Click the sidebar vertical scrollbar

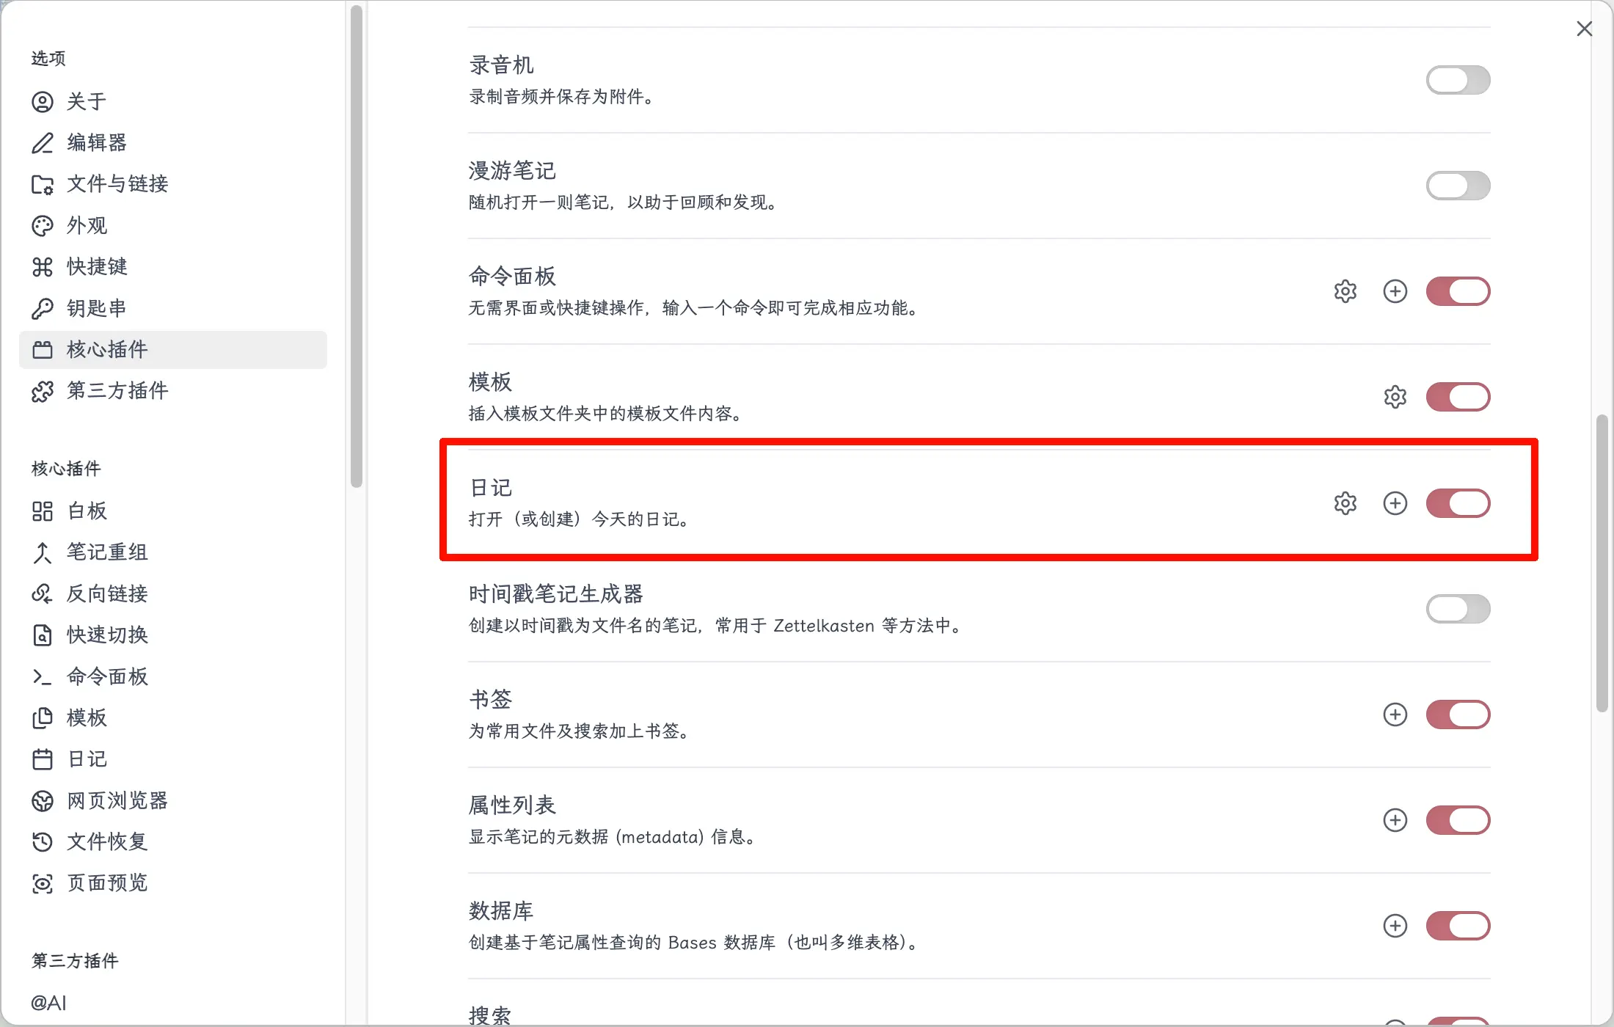[357, 246]
